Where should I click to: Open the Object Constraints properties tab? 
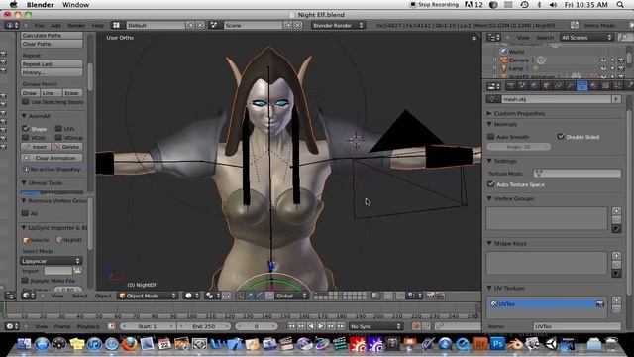[x=559, y=86]
